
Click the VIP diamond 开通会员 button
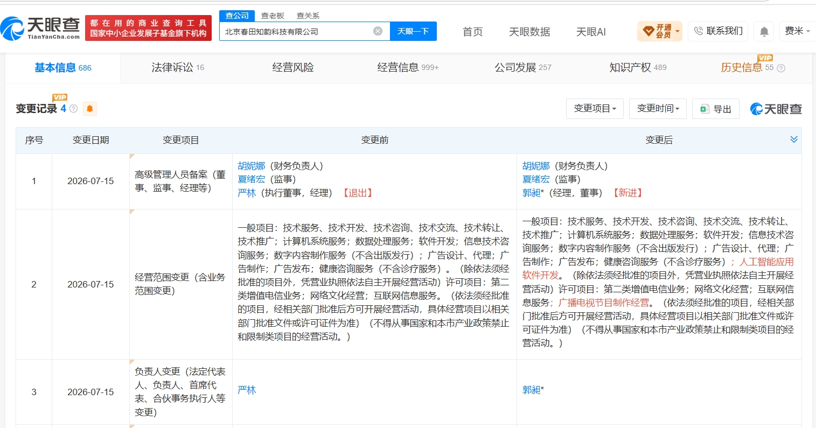click(659, 31)
